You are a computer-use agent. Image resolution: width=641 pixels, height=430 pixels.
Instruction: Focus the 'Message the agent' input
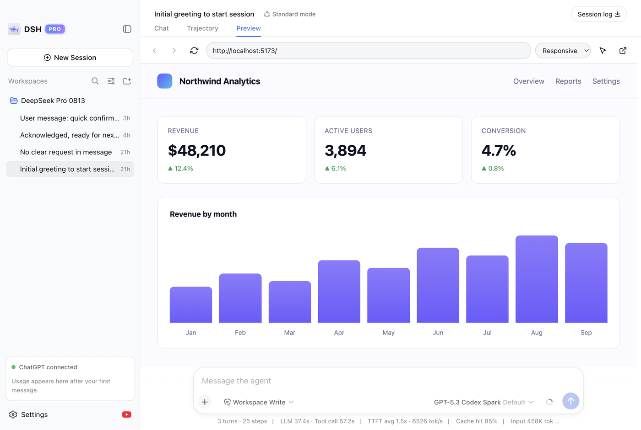point(388,381)
